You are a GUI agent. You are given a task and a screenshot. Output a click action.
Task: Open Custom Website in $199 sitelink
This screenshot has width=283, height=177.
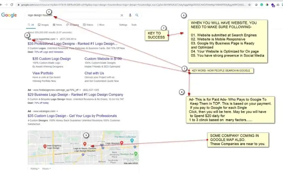pos(103,59)
